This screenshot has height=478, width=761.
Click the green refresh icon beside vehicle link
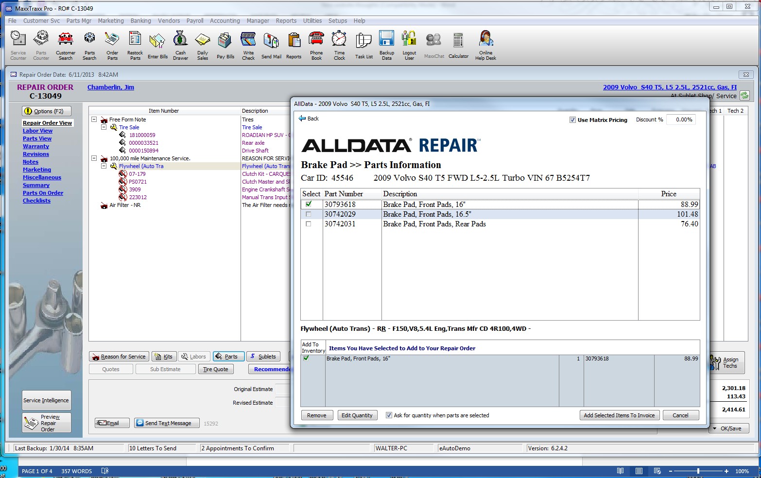click(744, 96)
